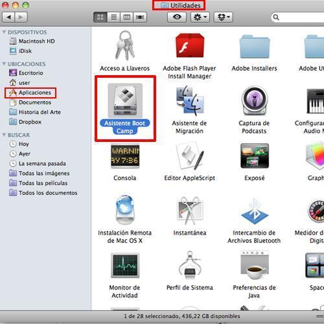Image resolution: width=324 pixels, height=324 pixels.
Task: Go to Escritorio in sidebar
Action: tap(26, 73)
